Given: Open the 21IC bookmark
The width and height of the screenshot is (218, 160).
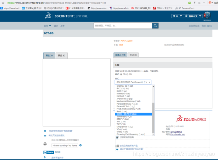Looking at the screenshot, I should click(x=75, y=8).
